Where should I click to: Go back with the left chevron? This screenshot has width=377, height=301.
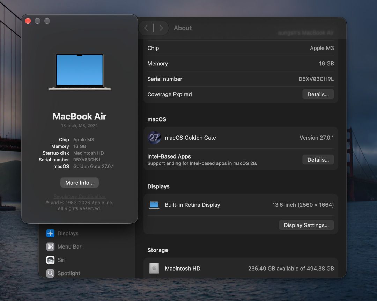click(146, 28)
